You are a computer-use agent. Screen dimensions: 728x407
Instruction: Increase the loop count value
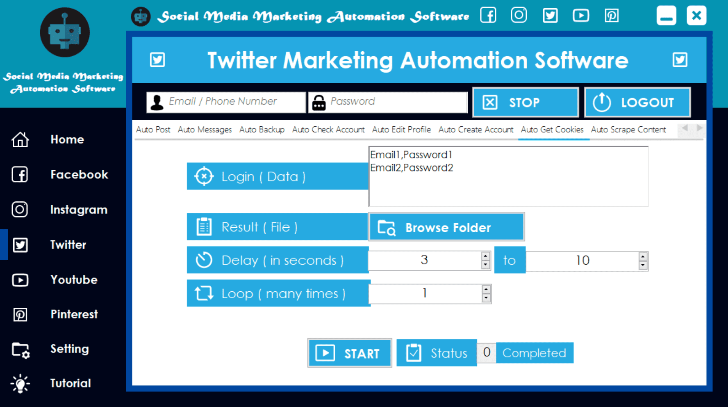[x=486, y=289]
